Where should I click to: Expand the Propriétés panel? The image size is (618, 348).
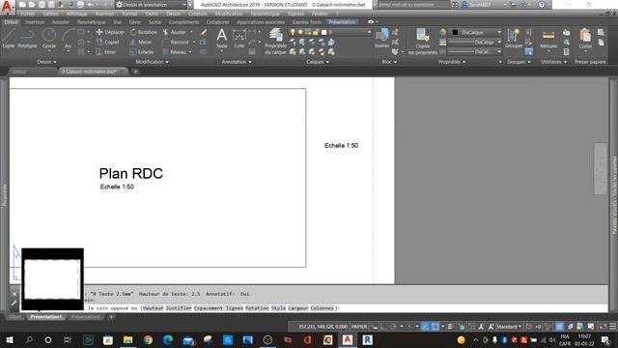pyautogui.click(x=452, y=62)
